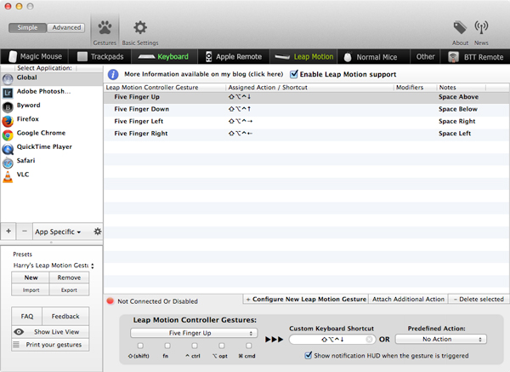Click the Show Live View eye icon
This screenshot has height=372, width=510.
click(x=19, y=332)
